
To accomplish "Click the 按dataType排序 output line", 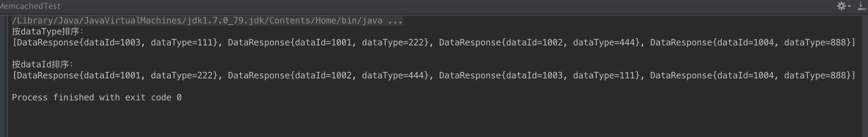I will tap(47, 32).
